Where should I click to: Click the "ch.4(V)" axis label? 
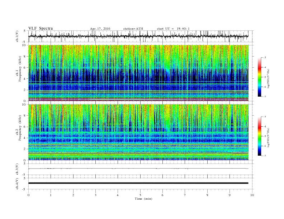tap(17, 184)
